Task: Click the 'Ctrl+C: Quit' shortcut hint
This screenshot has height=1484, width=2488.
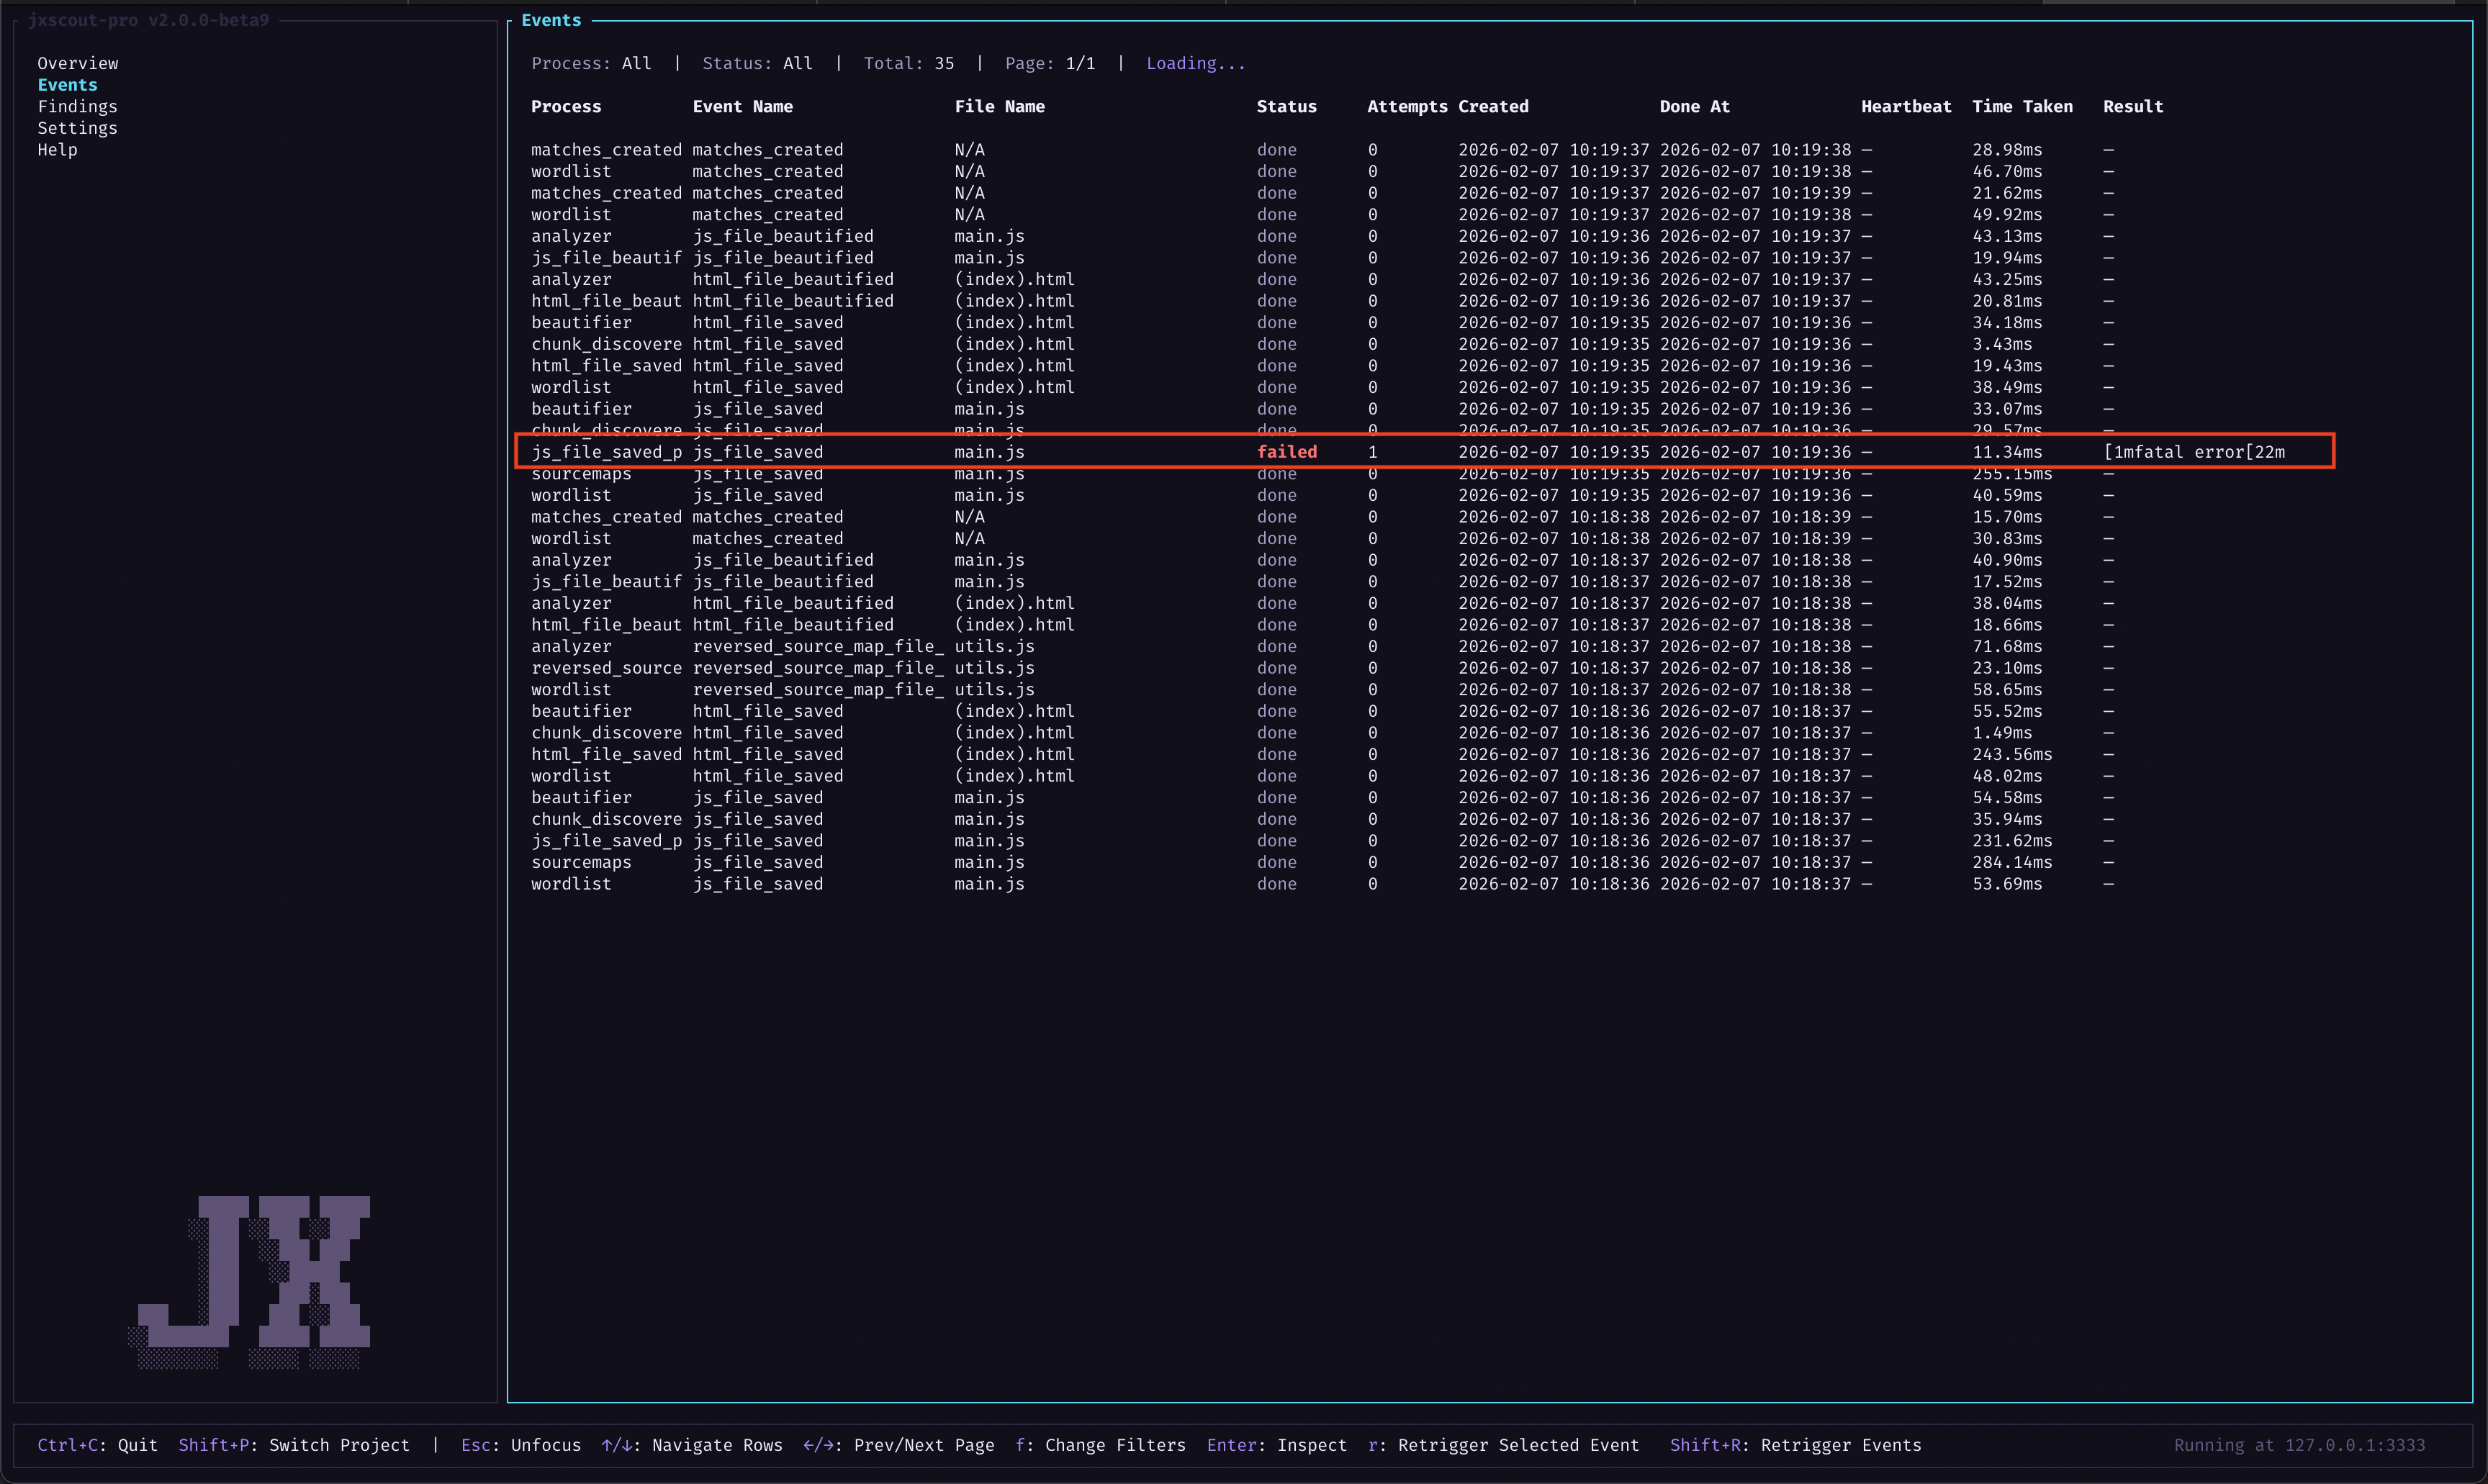Action: tap(97, 1445)
